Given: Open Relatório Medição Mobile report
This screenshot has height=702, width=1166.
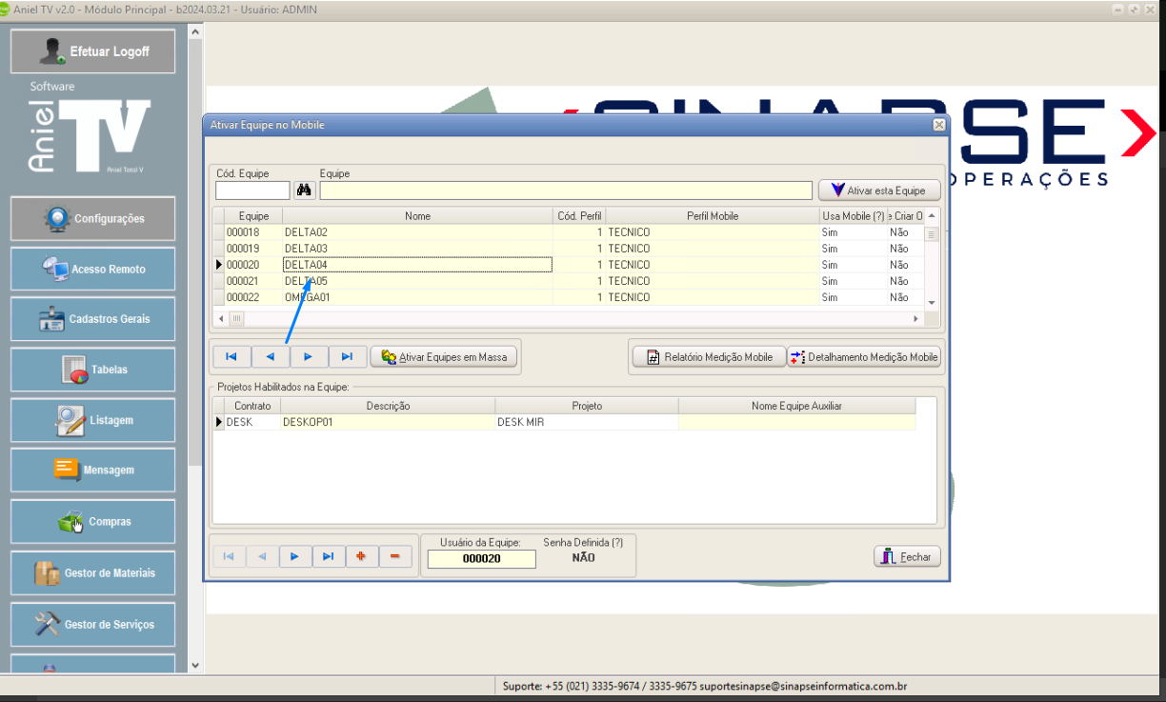Looking at the screenshot, I should [x=709, y=357].
